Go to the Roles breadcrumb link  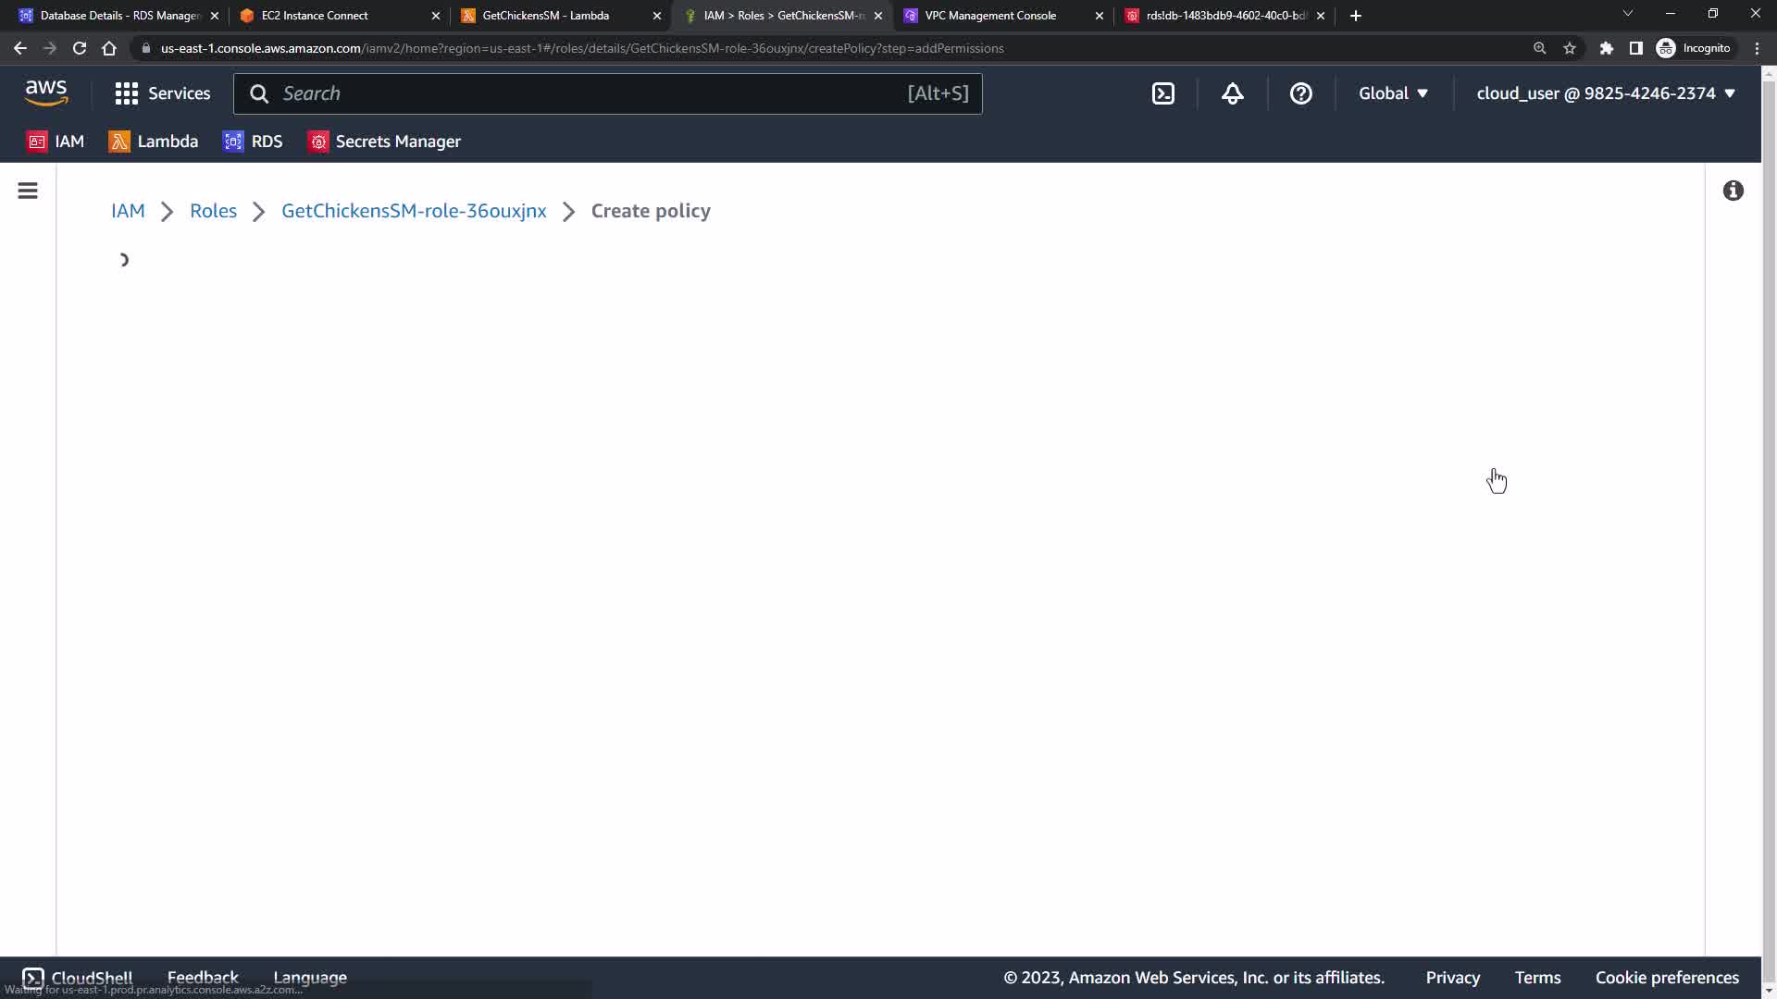point(213,211)
